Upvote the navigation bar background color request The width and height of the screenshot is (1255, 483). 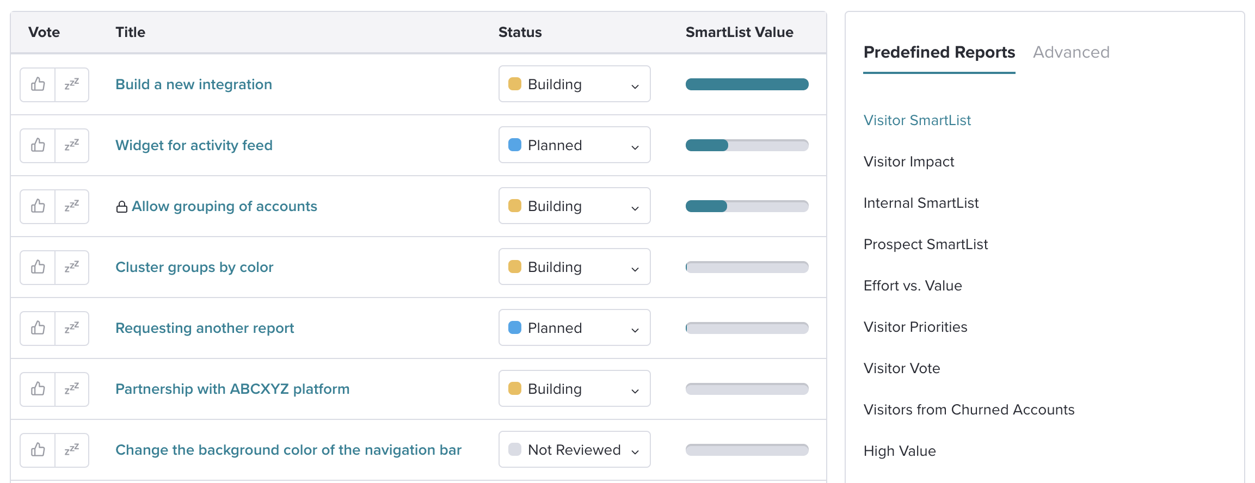pos(38,450)
